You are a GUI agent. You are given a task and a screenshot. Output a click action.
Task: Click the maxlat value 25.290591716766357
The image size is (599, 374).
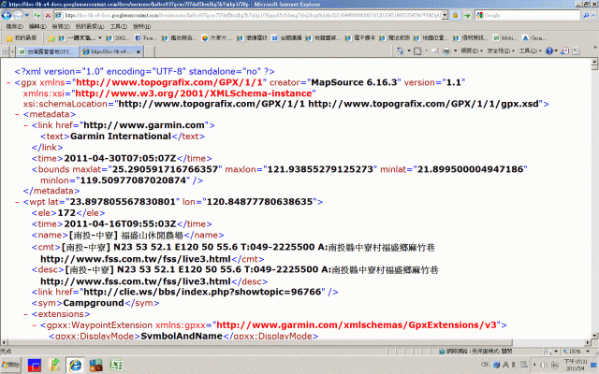coord(165,169)
